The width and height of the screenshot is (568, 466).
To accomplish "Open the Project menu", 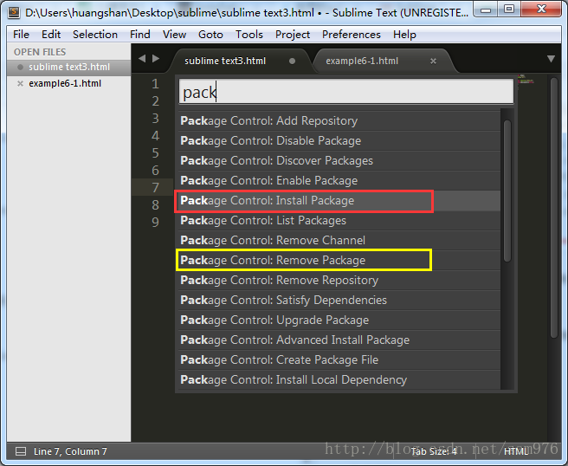I will pos(293,35).
